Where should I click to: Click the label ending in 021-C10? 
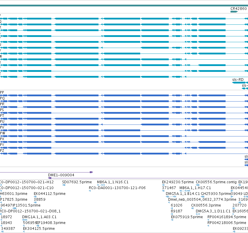27,188
